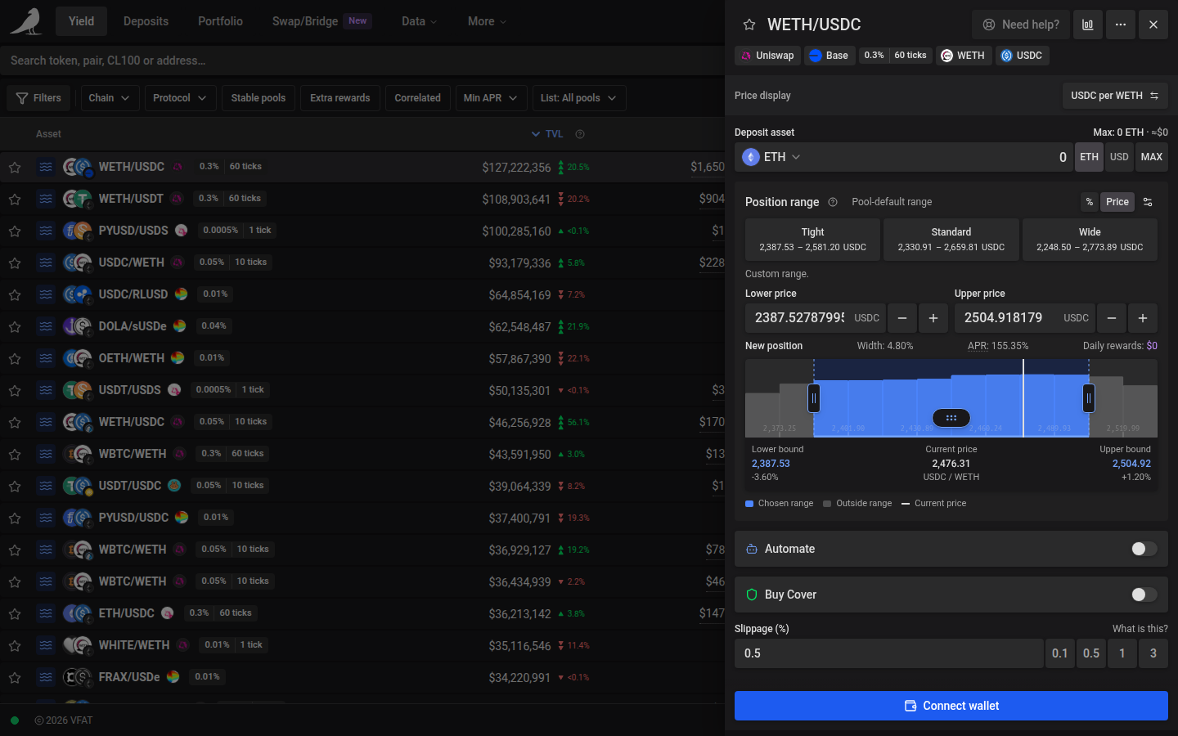
Task: Choose the Tight range preset
Action: point(812,240)
